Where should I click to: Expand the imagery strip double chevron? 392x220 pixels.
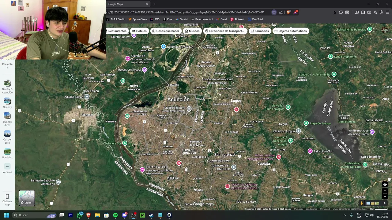click(385, 203)
